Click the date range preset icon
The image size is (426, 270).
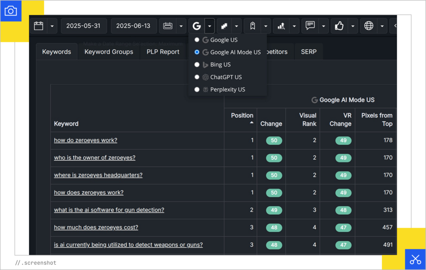(168, 26)
